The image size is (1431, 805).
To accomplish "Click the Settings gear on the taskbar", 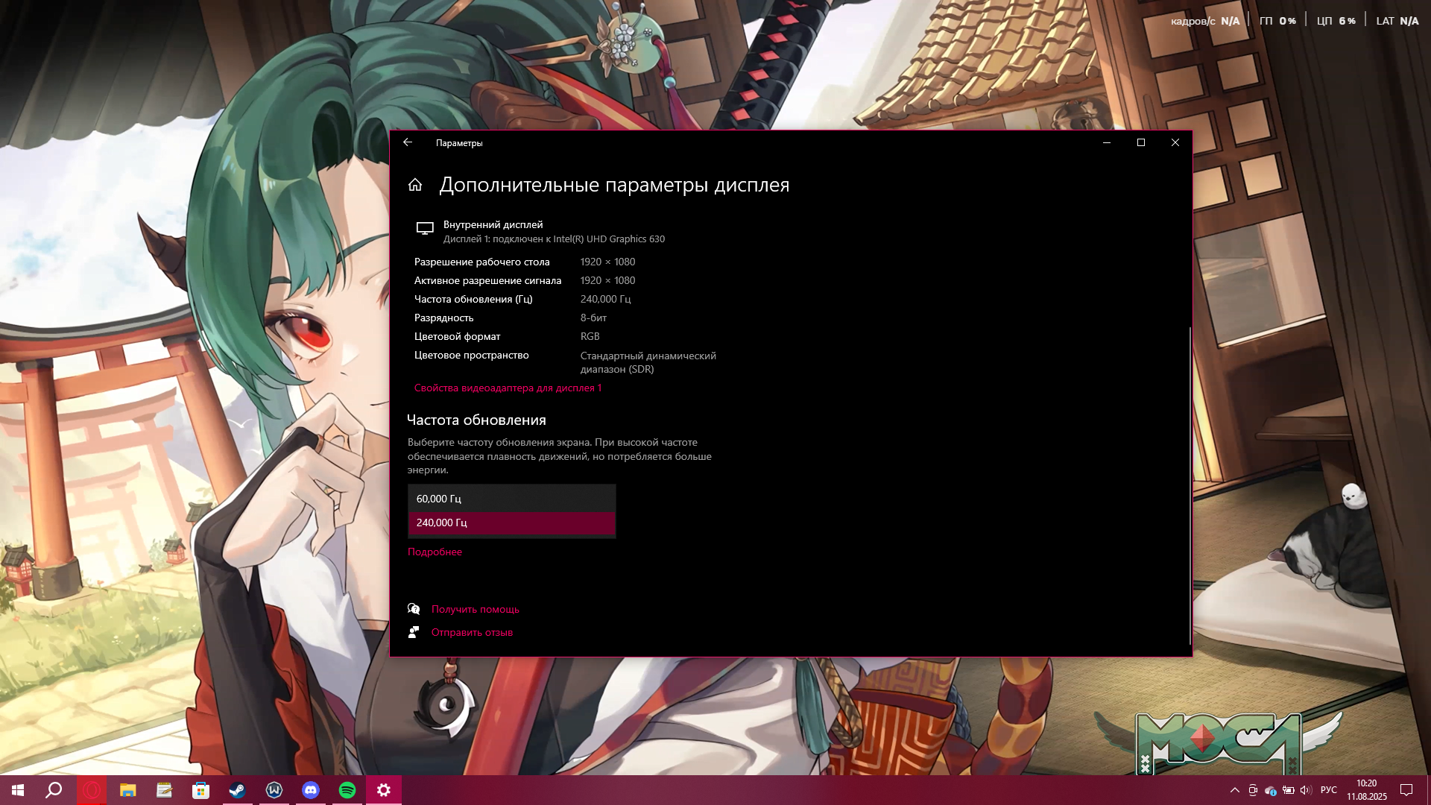I will (384, 790).
